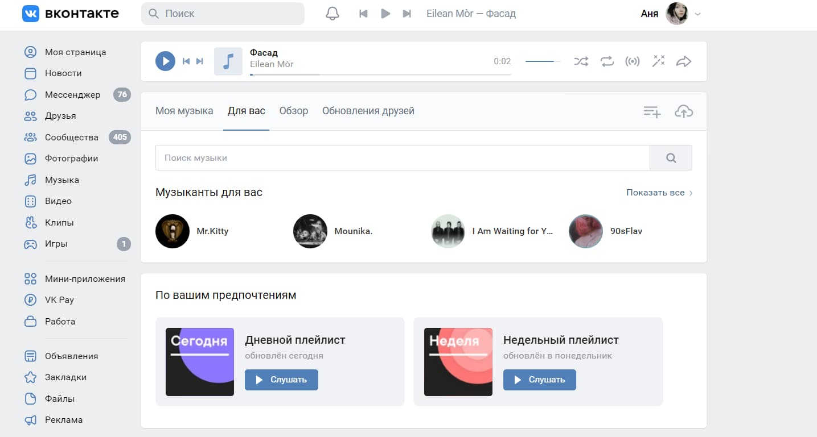Open the user profile dropdown arrow
The image size is (817, 437).
[698, 14]
